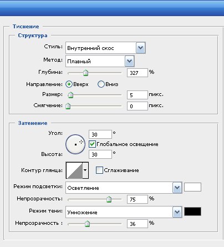Select the Вверх direction radio button
Screen dimensions: 224x247
click(x=69, y=84)
